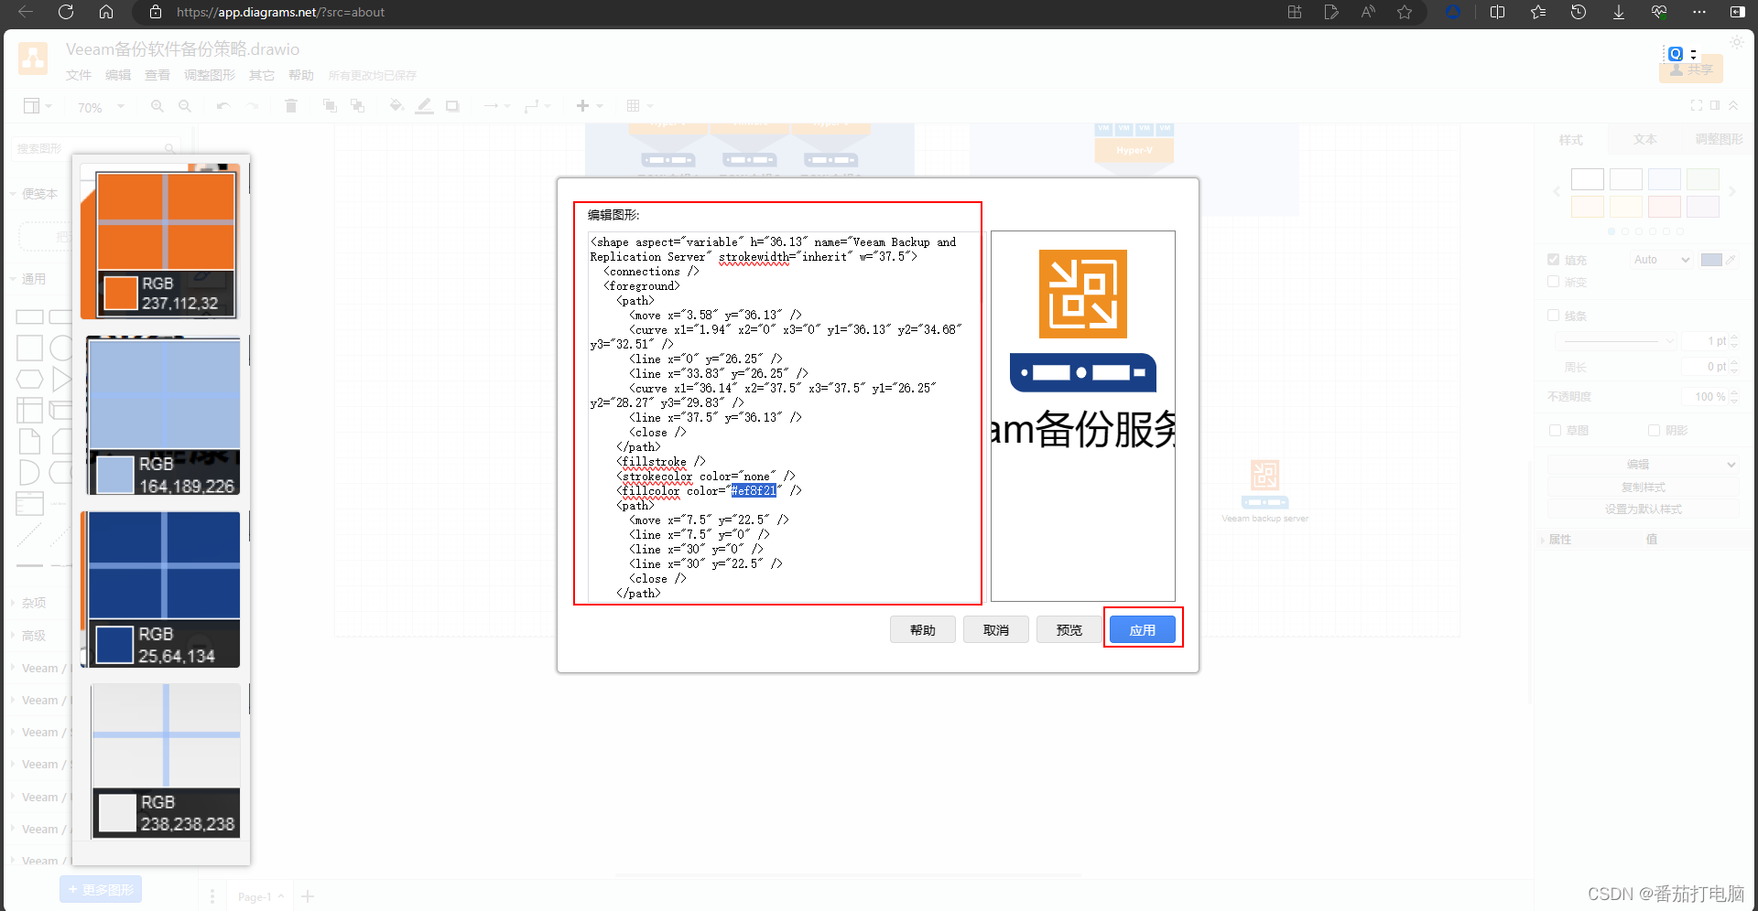Click the 更多图形 more shapes button

coord(101,889)
